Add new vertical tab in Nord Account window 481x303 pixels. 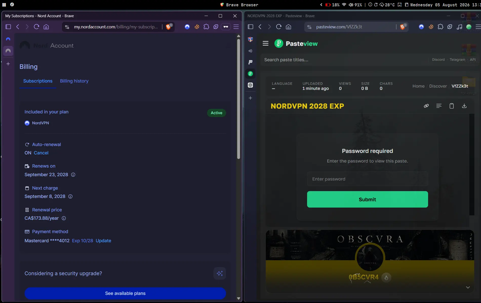[8, 64]
